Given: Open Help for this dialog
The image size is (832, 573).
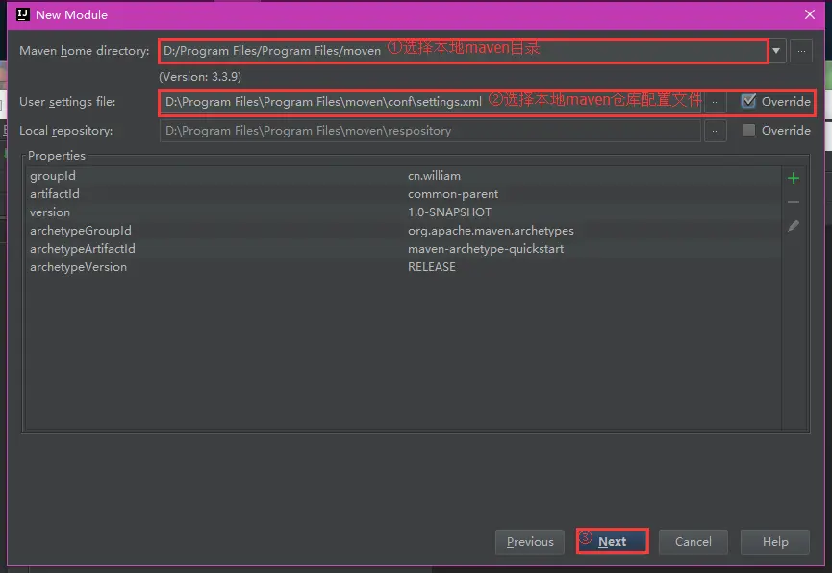Looking at the screenshot, I should click(x=774, y=541).
